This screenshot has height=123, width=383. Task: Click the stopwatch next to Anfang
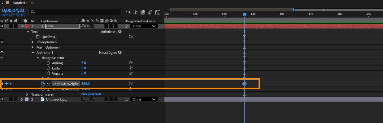(48, 63)
